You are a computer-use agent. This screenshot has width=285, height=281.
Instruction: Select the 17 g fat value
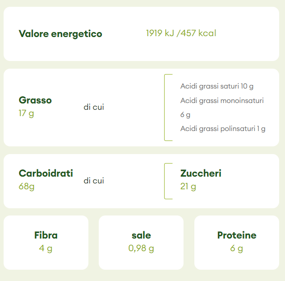(26, 113)
